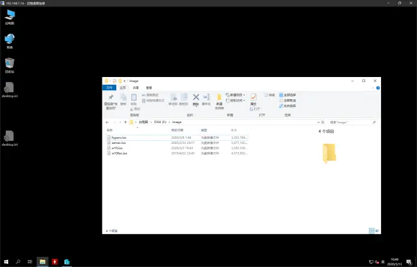Open the Windows Start menu

tap(6, 262)
